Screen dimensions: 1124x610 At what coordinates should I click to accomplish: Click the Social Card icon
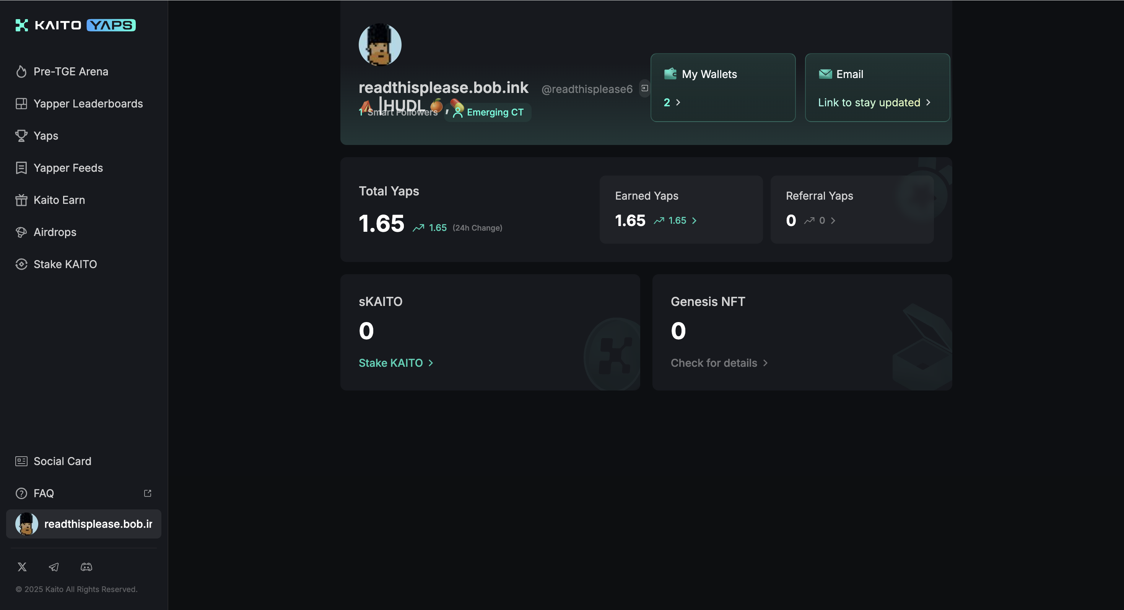(x=21, y=461)
